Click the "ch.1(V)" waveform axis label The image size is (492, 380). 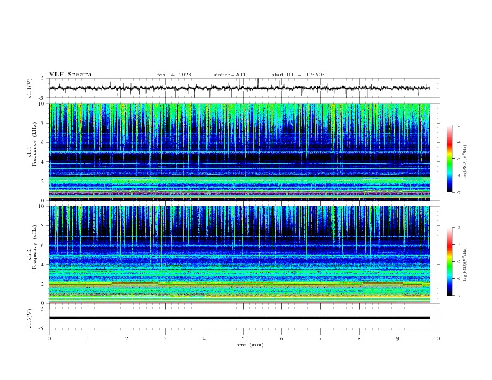[x=30, y=88]
